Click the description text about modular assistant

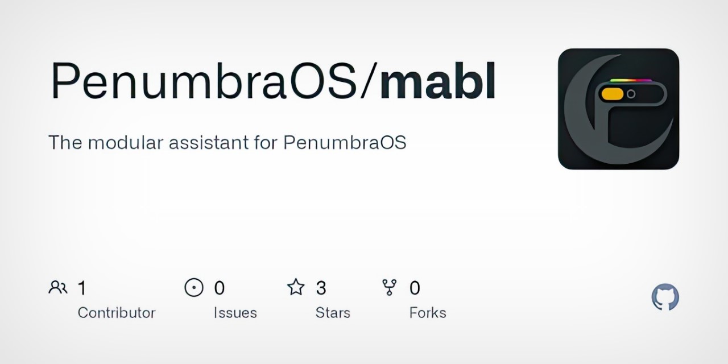pyautogui.click(x=227, y=142)
